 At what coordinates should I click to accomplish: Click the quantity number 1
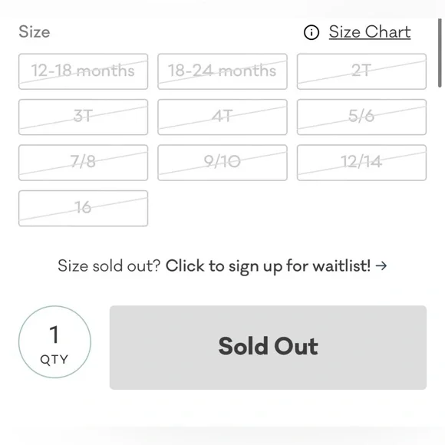[54, 335]
